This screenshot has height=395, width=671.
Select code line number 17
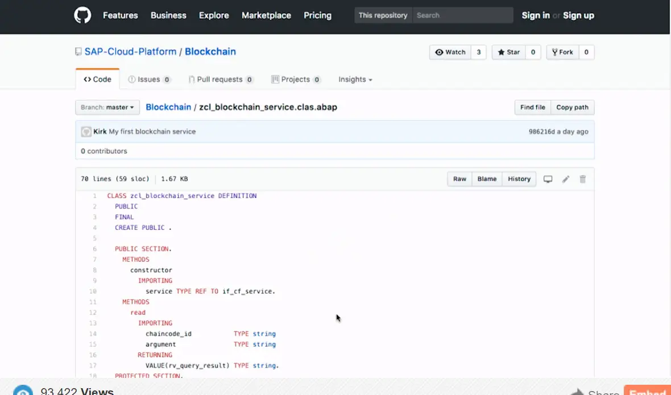coord(93,365)
